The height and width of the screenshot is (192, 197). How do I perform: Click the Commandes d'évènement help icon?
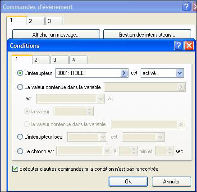point(186,7)
